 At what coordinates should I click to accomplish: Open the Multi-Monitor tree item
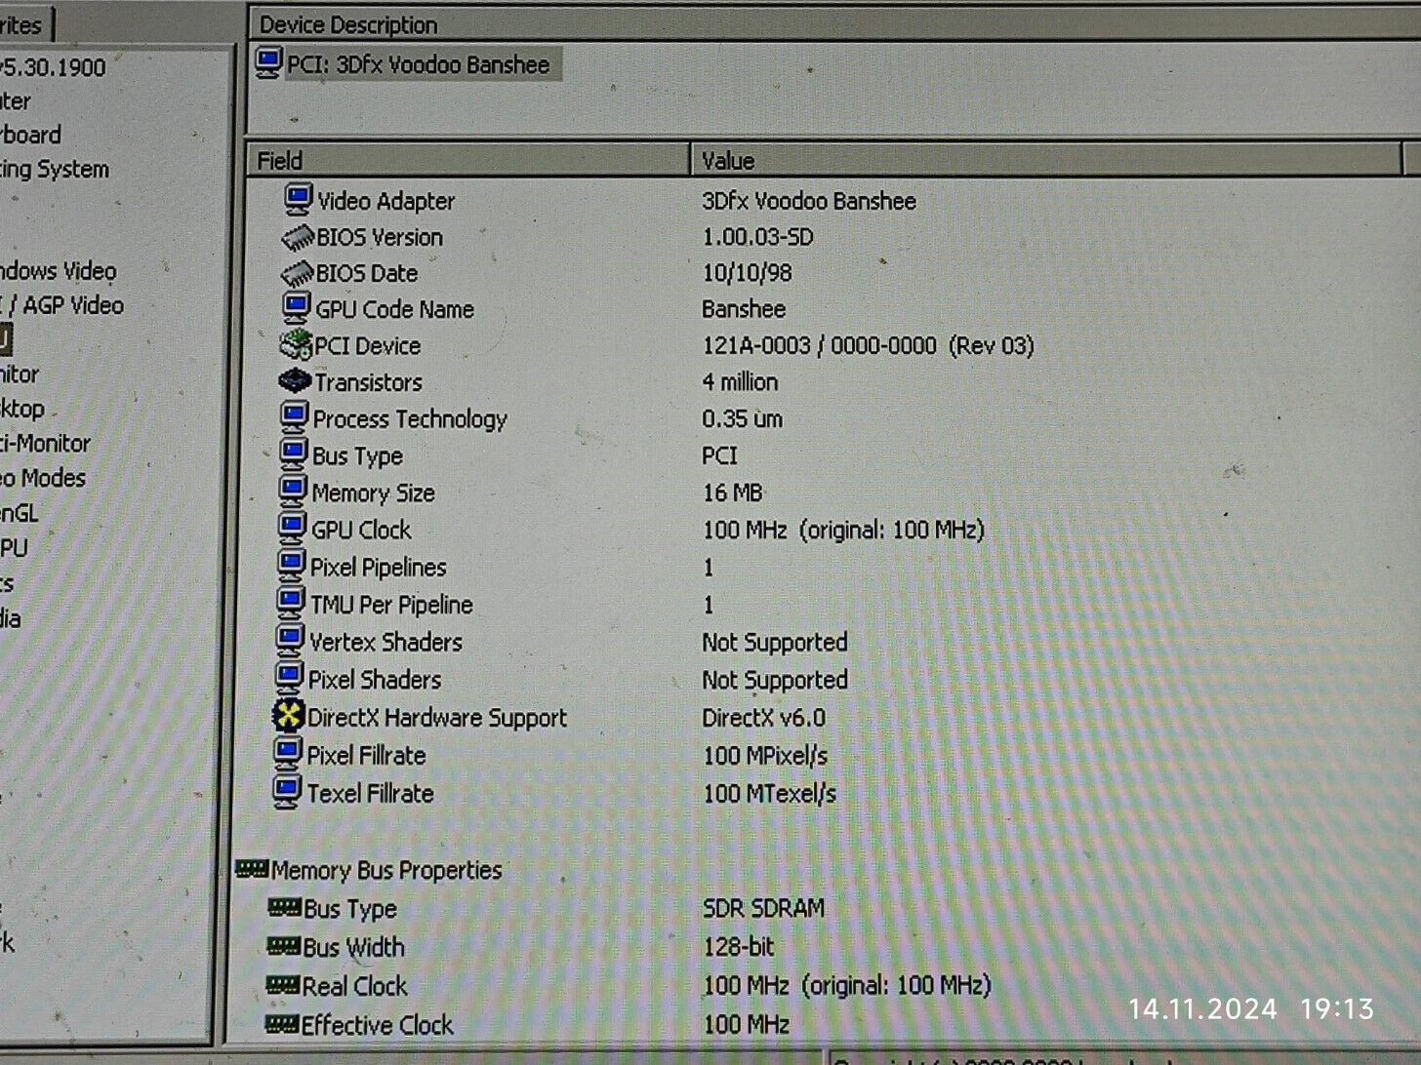45,443
